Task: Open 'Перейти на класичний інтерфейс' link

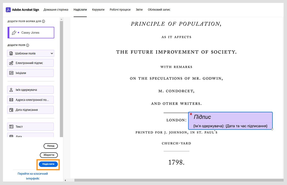Action: click(33, 176)
